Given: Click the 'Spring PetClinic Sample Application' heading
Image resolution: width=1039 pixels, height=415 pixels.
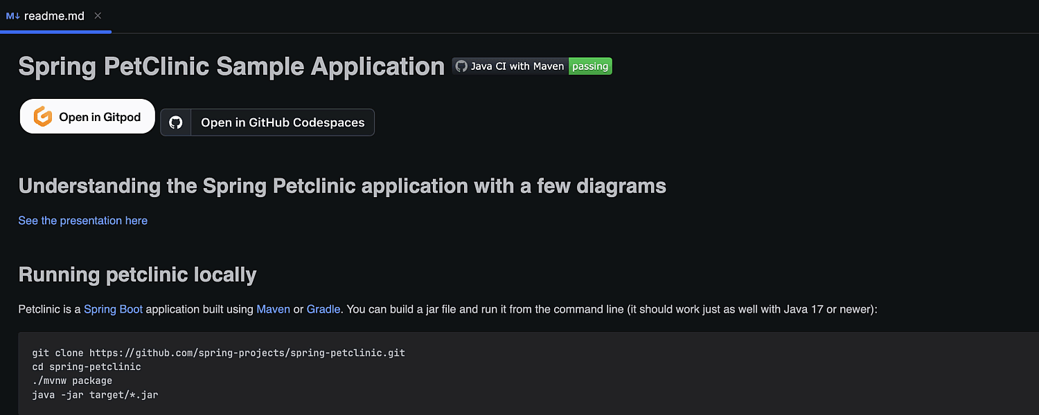Looking at the screenshot, I should point(231,66).
